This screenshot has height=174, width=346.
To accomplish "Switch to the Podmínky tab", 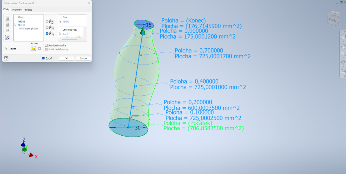I will (17, 10).
